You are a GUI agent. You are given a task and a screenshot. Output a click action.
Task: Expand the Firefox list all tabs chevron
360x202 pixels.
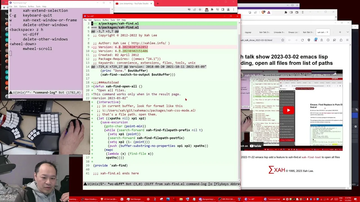coord(347,32)
